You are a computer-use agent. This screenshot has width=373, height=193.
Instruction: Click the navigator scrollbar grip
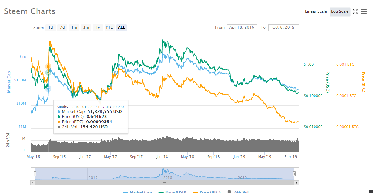165,182
